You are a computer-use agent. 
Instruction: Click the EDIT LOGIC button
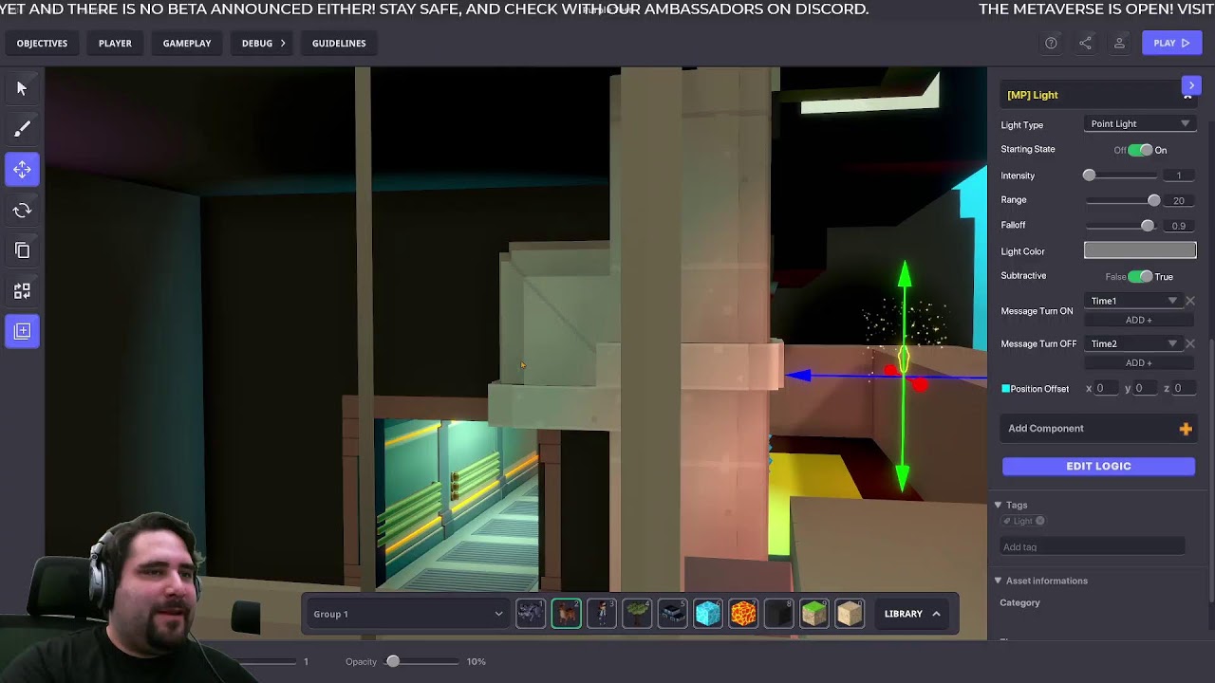coord(1098,466)
